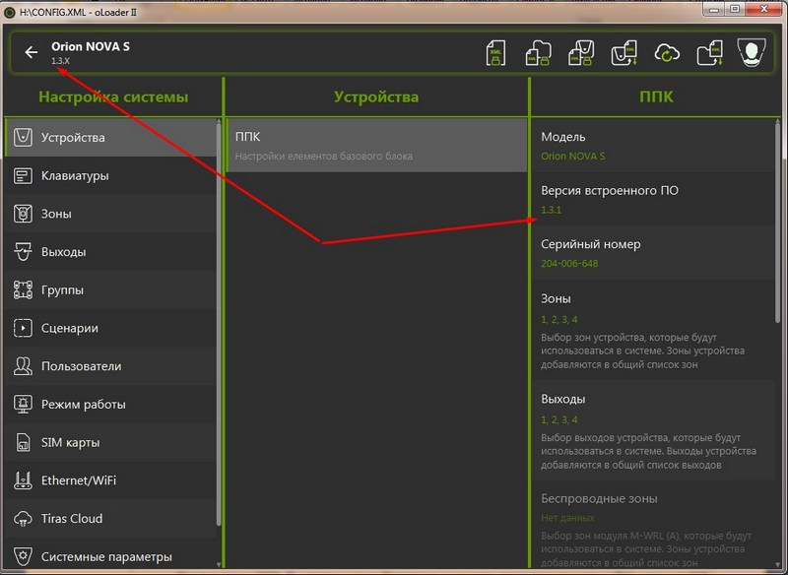Open the Устройства section in the sidebar
The image size is (788, 575).
point(110,138)
